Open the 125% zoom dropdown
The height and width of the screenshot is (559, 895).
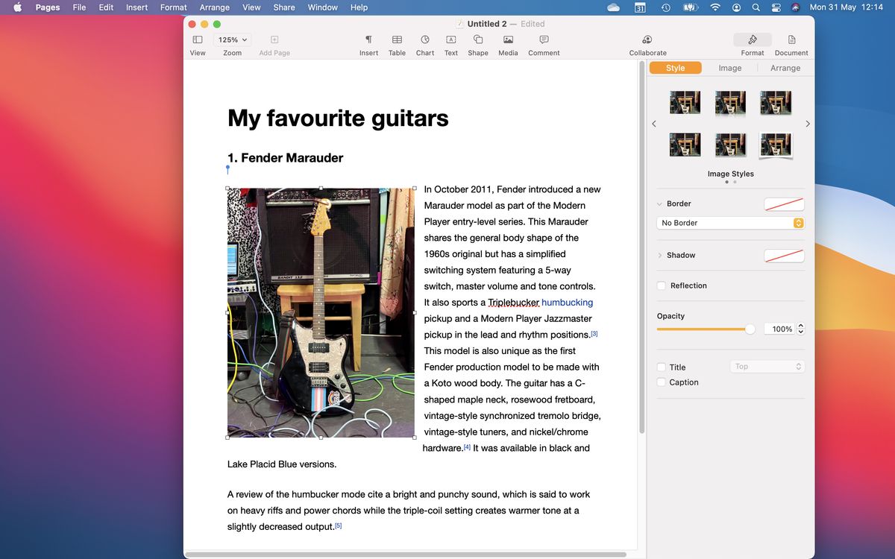(x=231, y=40)
